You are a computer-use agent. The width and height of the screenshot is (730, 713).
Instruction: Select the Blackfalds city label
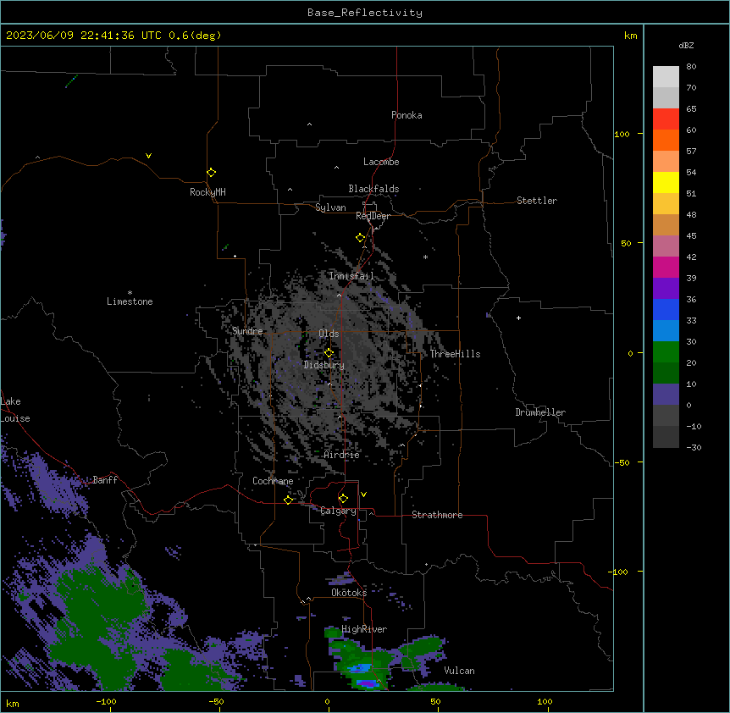373,189
